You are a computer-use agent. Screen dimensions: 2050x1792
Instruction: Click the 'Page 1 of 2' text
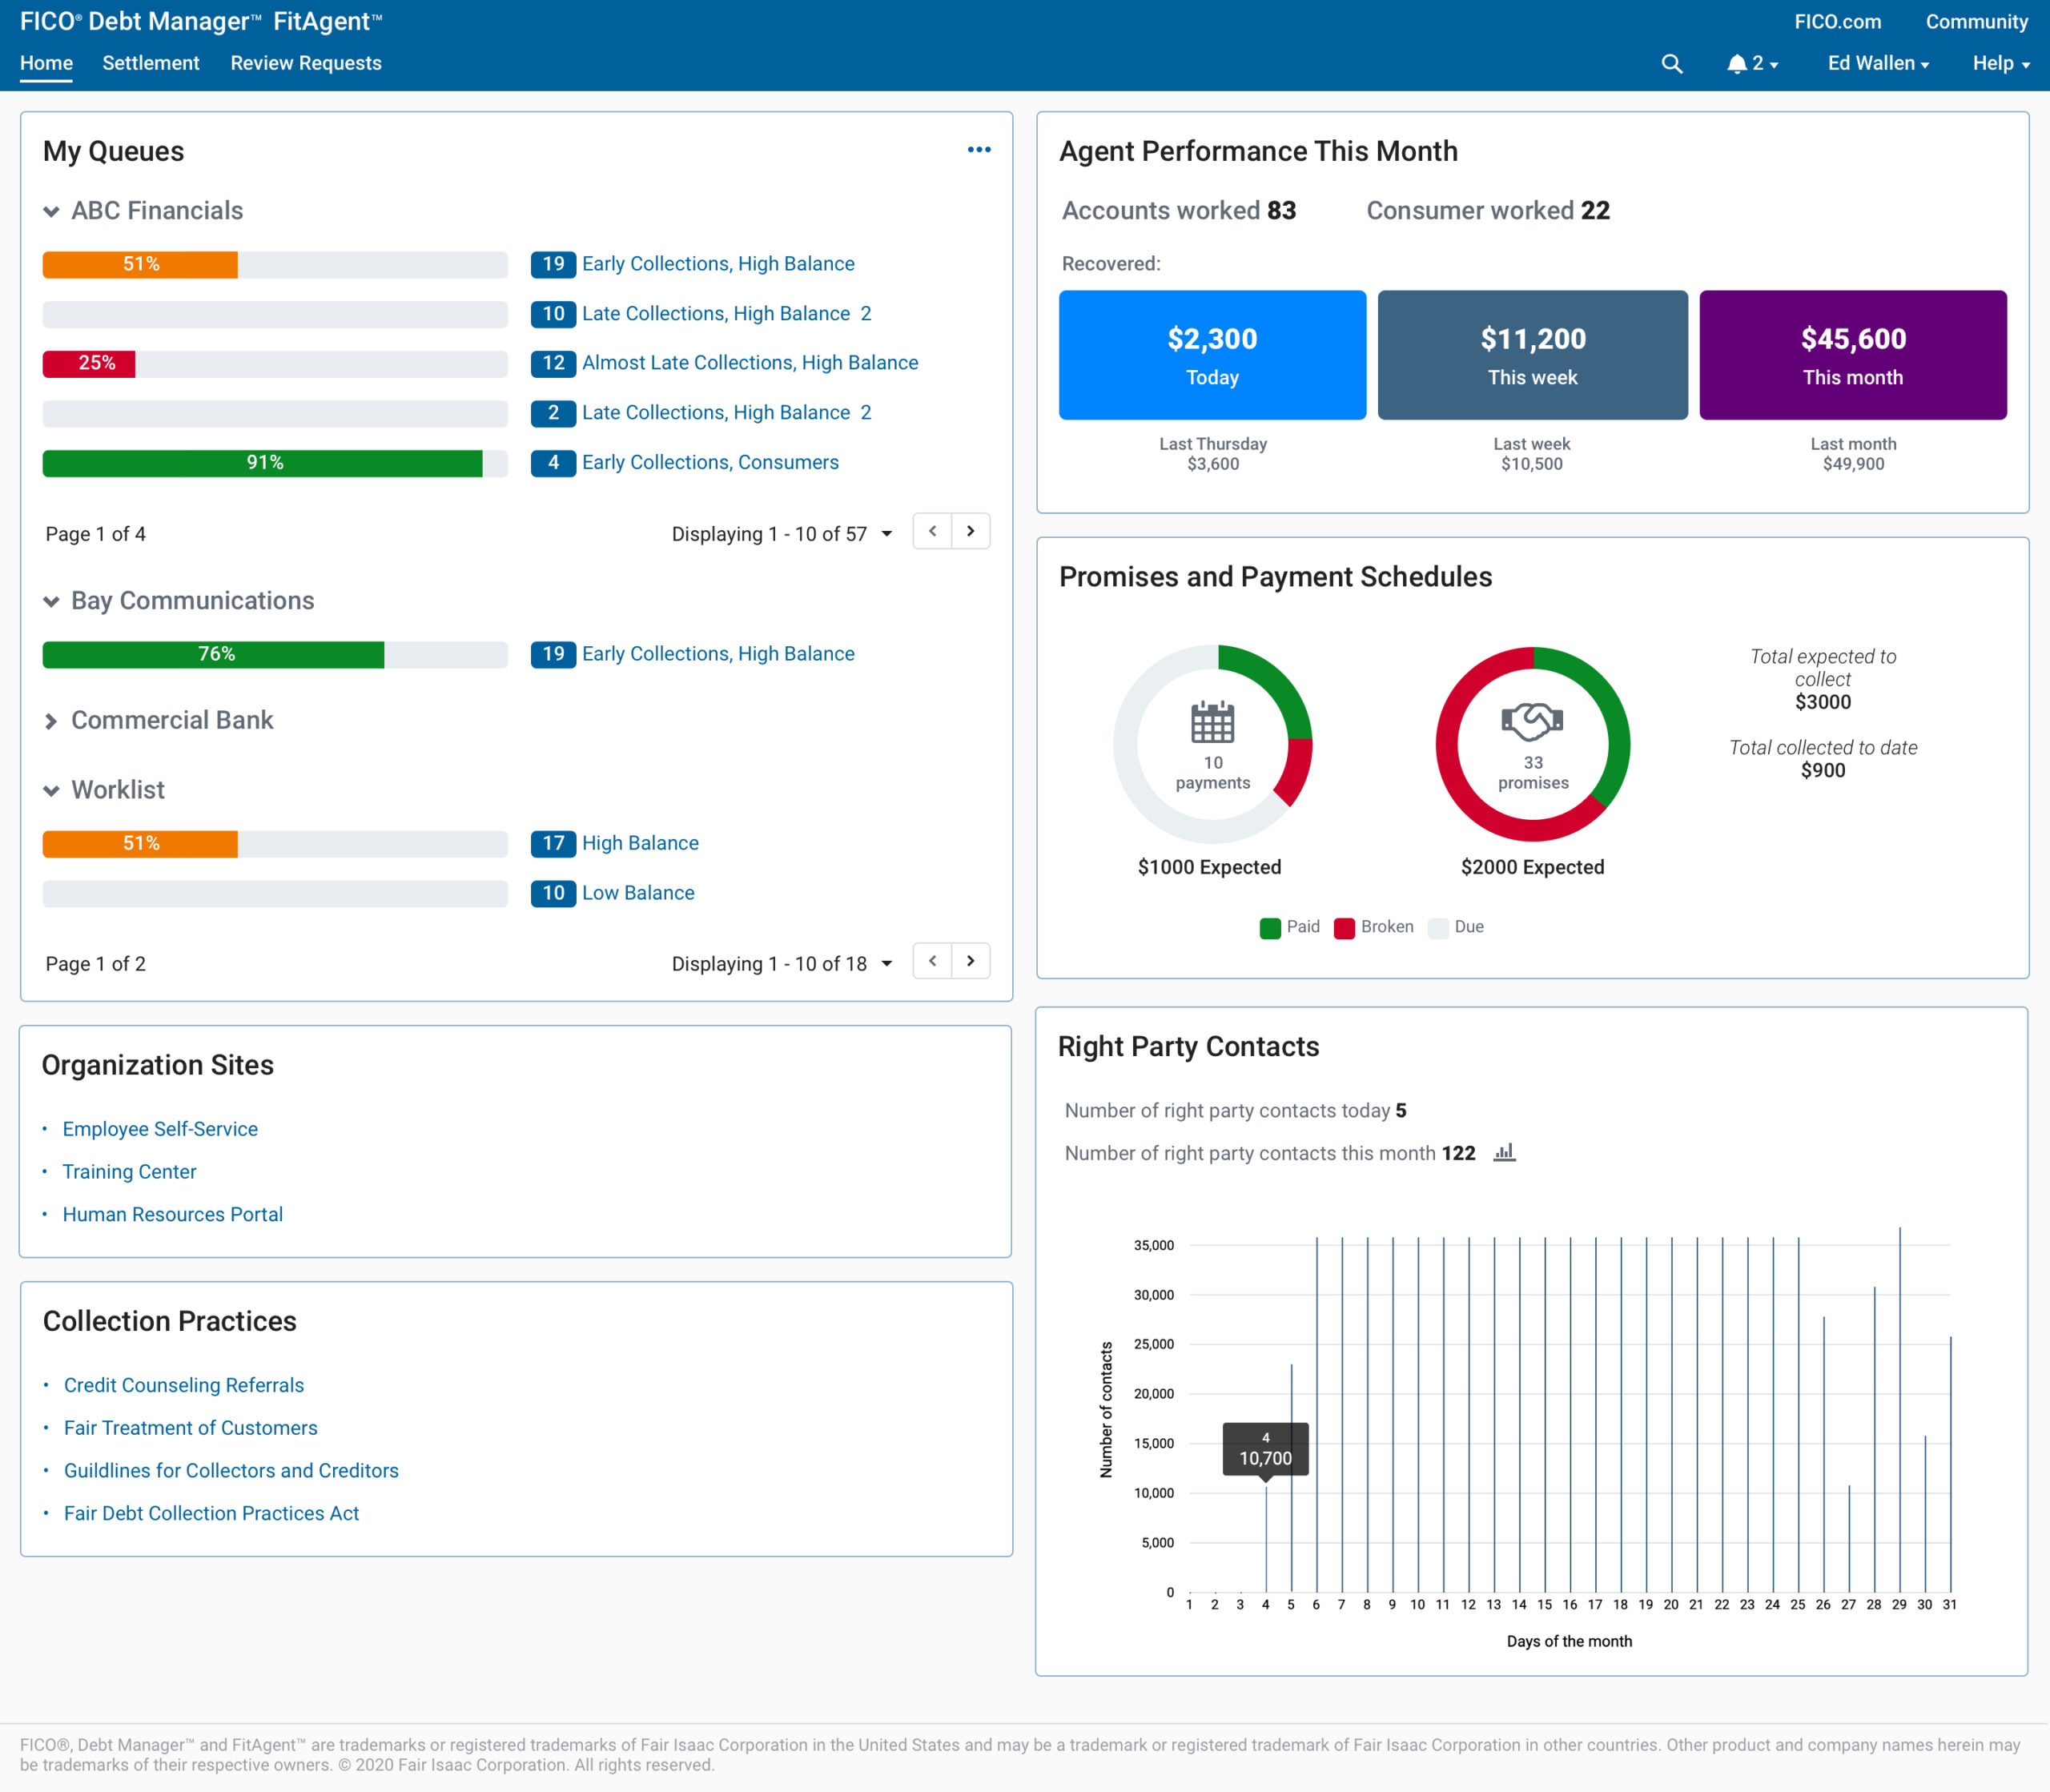(95, 964)
